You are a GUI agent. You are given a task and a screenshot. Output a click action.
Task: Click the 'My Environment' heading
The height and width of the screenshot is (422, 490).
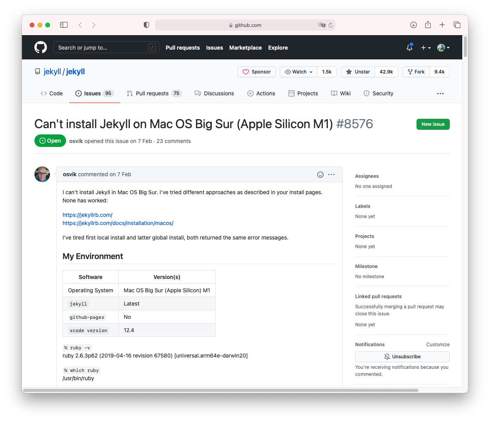coord(93,256)
